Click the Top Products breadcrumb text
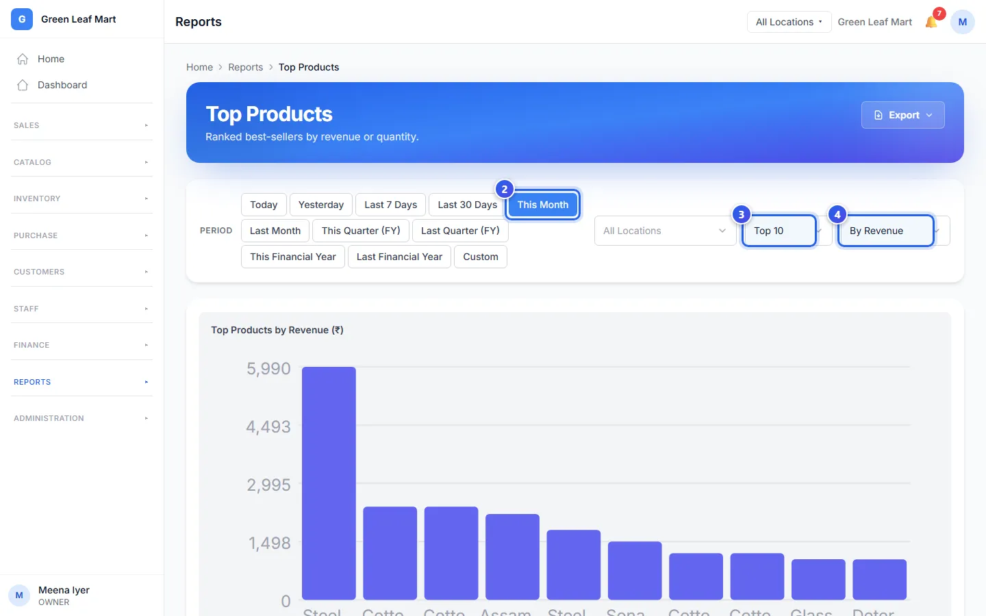Screen dimensions: 986x616 point(309,67)
